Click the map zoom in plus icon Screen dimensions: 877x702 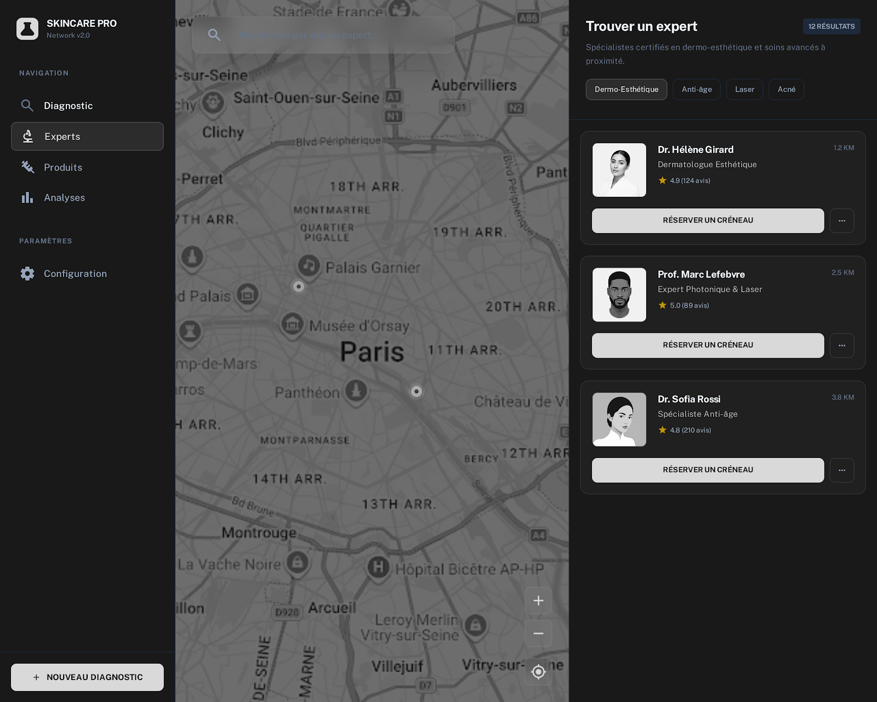click(538, 601)
